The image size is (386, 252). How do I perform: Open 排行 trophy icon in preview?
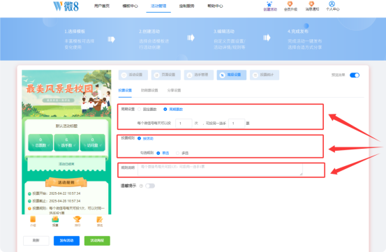pyautogui.click(x=77, y=219)
